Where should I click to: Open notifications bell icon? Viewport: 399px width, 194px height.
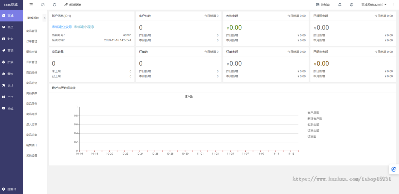pos(340,5)
